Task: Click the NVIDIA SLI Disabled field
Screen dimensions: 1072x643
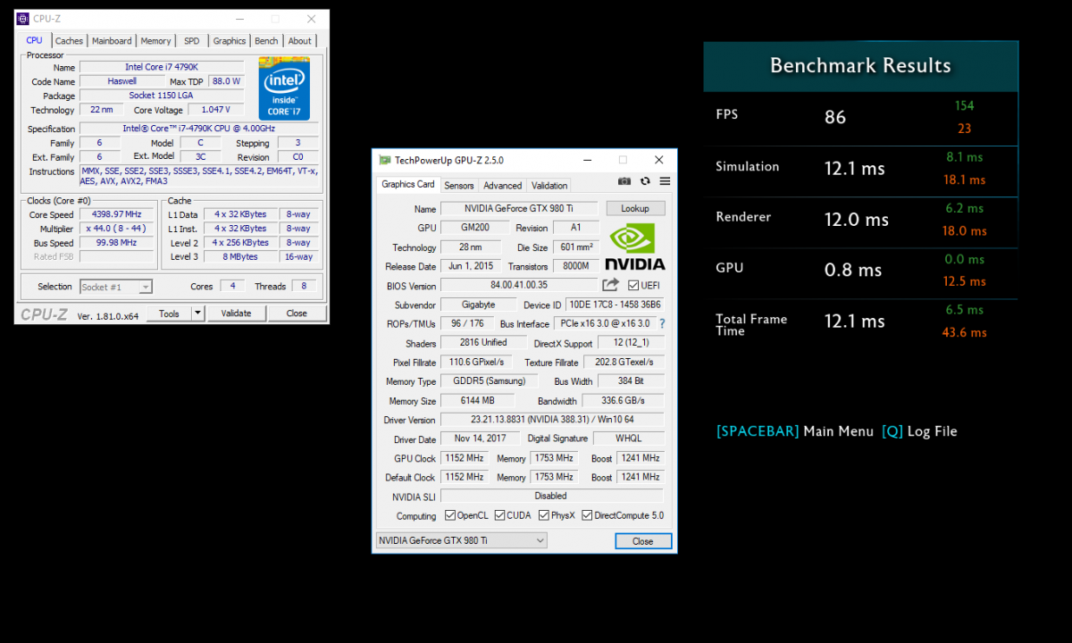Action: click(552, 496)
